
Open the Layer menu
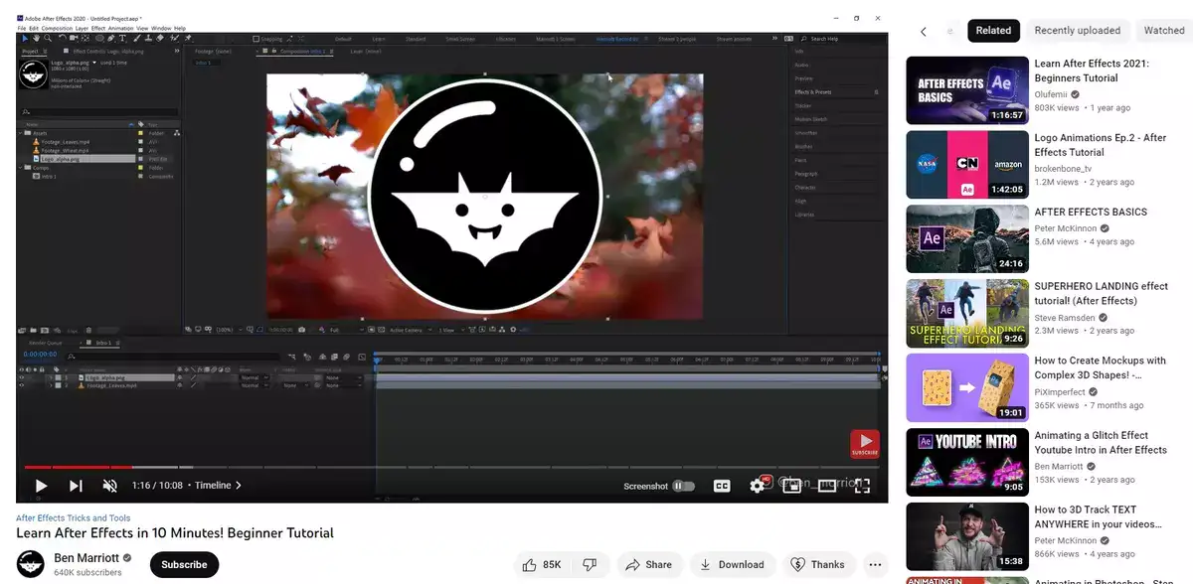(83, 28)
